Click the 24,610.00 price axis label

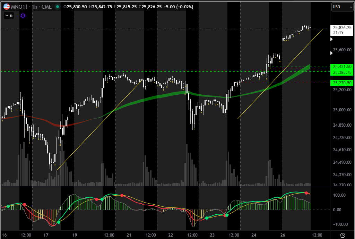click(x=342, y=150)
